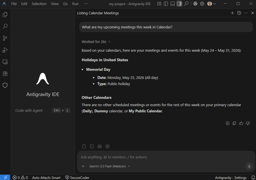Click the Code with Agent shortcut
The width and height of the screenshot is (256, 180).
click(42, 111)
